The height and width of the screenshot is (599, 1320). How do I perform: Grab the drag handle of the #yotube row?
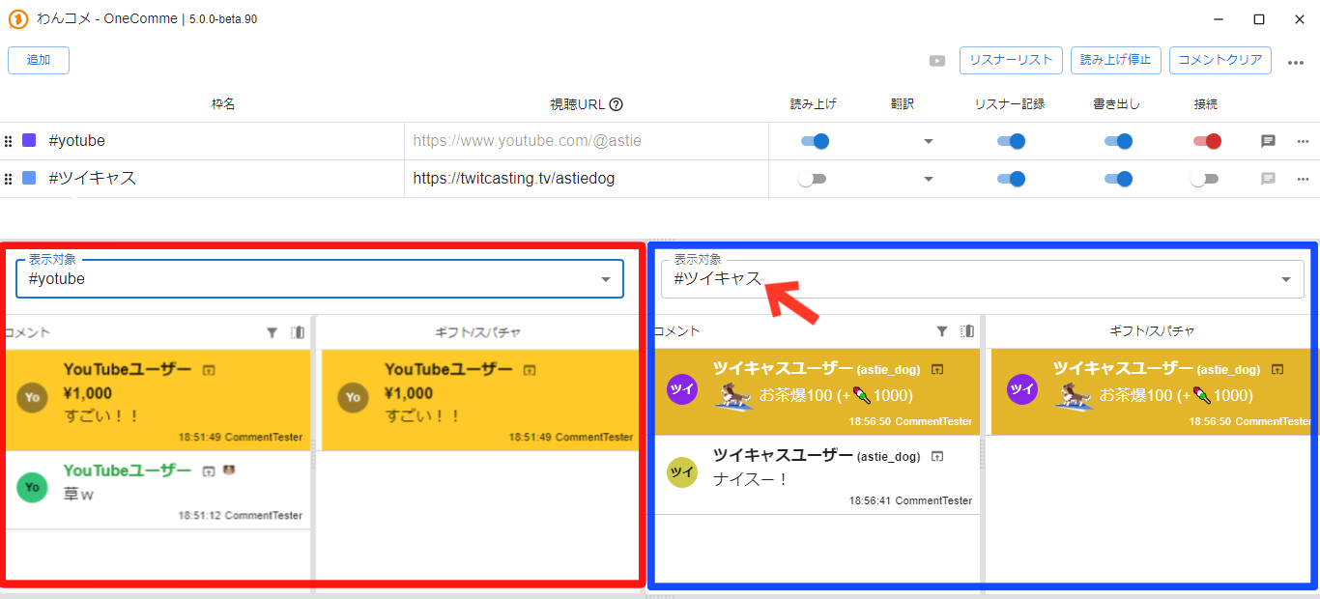coord(9,141)
